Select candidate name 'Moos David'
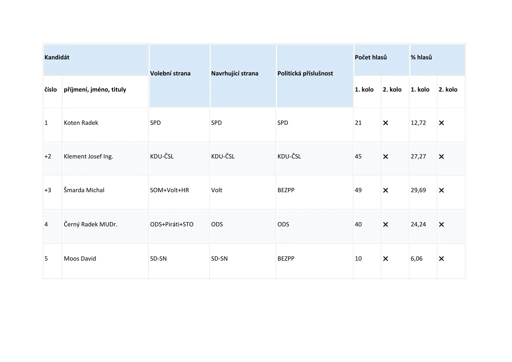This screenshot has height=362, width=512. (80, 259)
